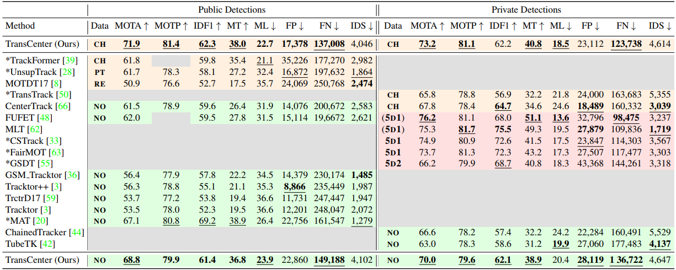Select the FN value '123,738'

(625, 43)
